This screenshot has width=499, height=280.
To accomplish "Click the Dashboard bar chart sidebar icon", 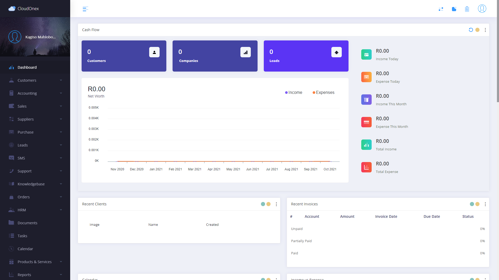I will 11,67.
